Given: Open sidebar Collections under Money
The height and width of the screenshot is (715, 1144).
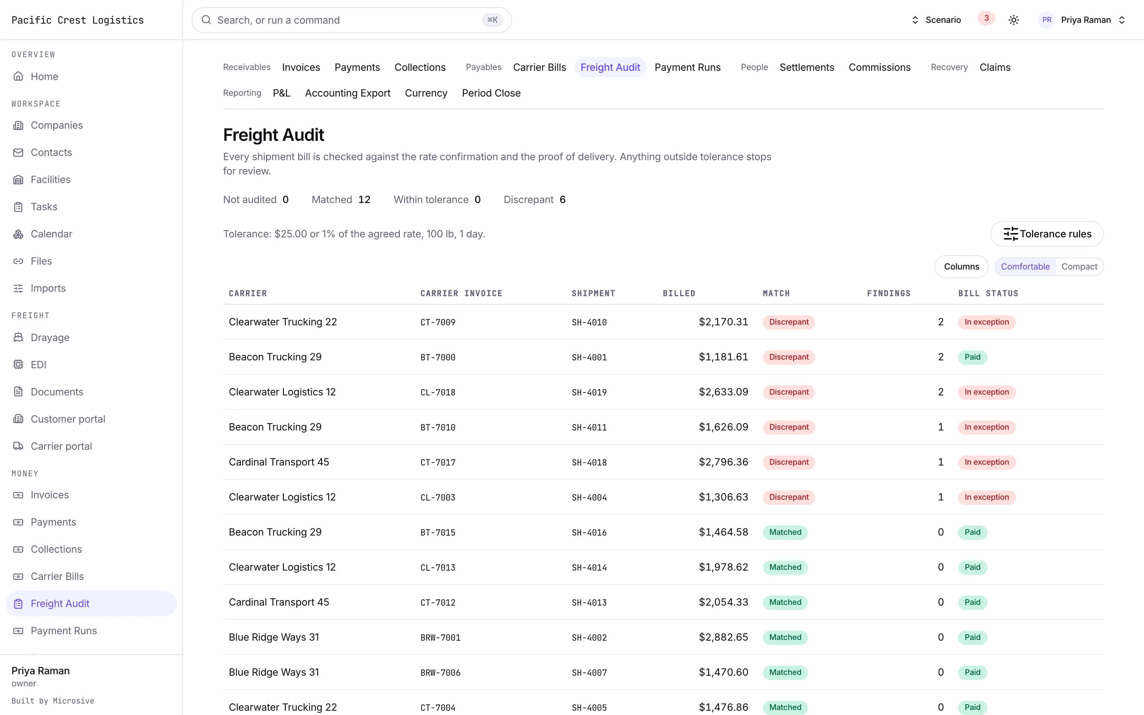Looking at the screenshot, I should click(91, 549).
